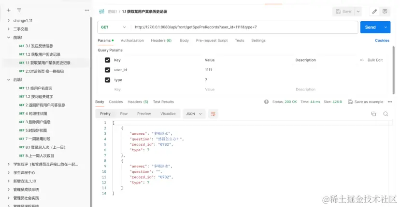Toggle the wrap lines icon
This screenshot has height=207, width=400.
pyautogui.click(x=213, y=114)
